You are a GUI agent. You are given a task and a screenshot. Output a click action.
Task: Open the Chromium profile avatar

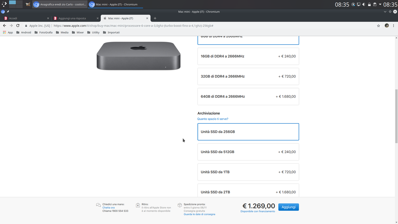tap(387, 26)
